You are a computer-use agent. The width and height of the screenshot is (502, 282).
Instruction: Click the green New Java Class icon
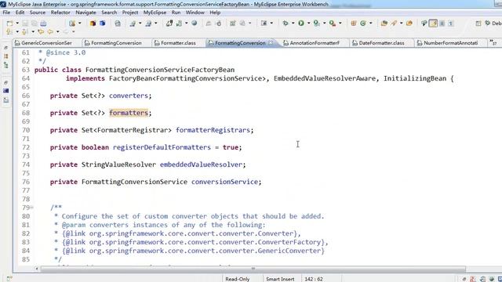pos(363,23)
